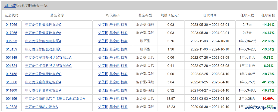
Task: Click 估值图 for fund 001724
Action: (103, 66)
